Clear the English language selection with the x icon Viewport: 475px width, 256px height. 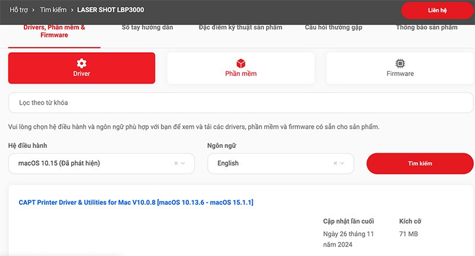(335, 163)
